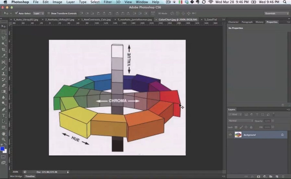291x179 pixels.
Task: Click the Link Layers icon
Action: 246,177
